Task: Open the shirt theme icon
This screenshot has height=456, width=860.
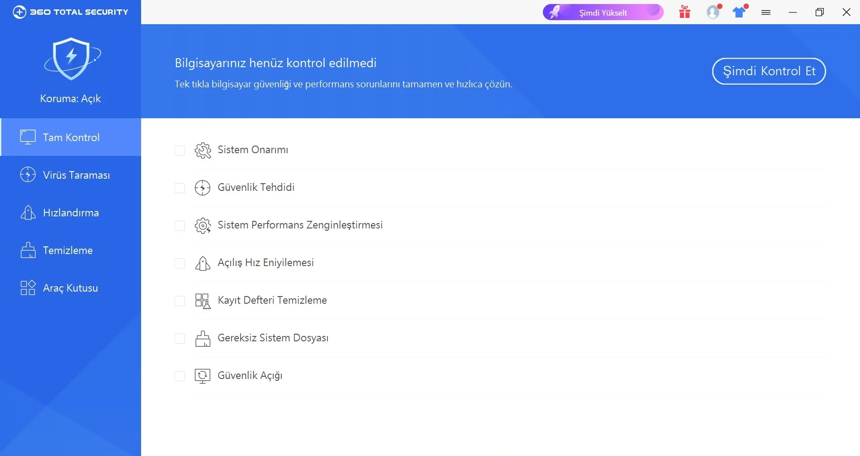Action: click(x=740, y=12)
